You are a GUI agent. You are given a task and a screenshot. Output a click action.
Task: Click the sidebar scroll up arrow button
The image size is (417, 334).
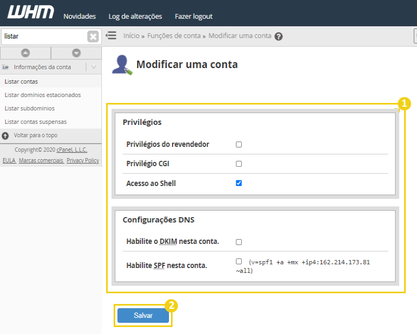(x=26, y=53)
